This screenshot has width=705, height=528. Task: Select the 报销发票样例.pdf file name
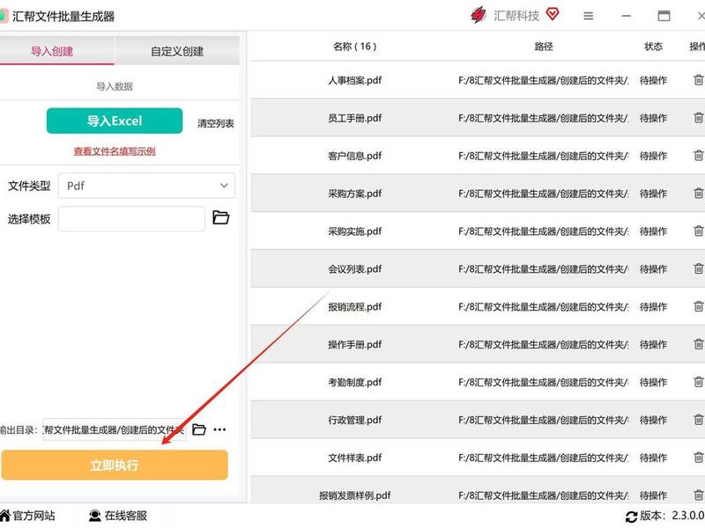coord(355,495)
